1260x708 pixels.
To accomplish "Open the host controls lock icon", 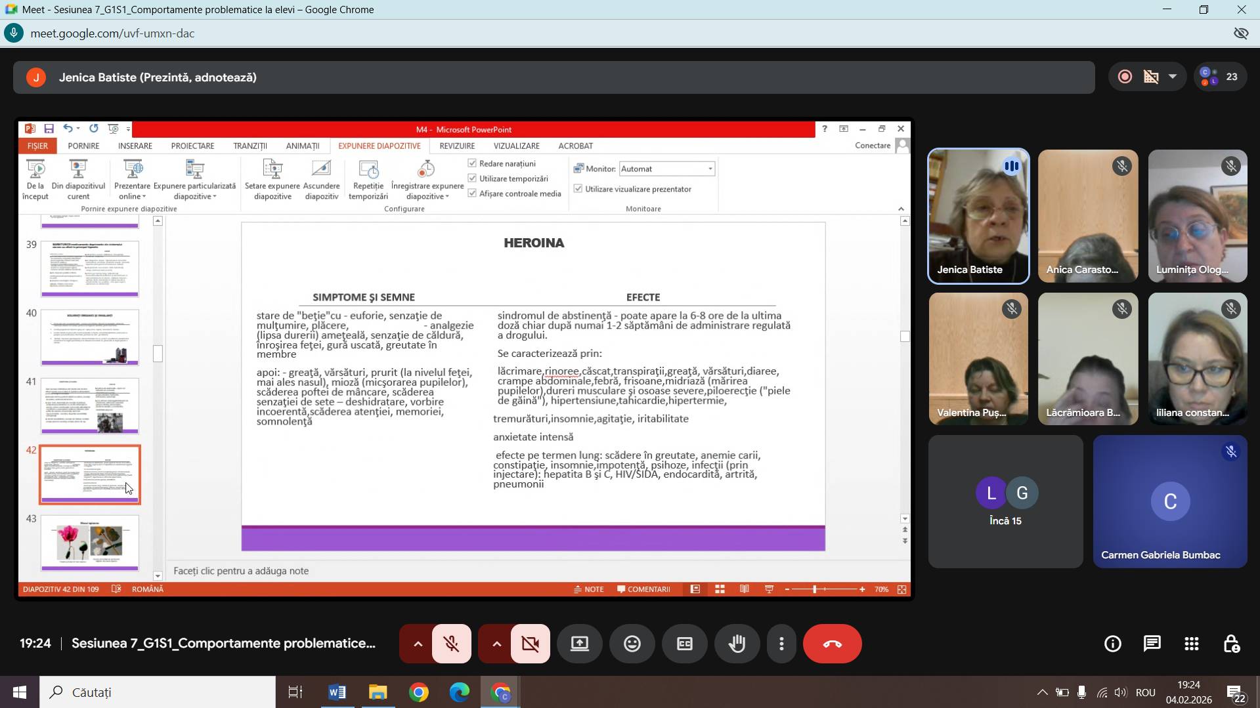I will 1231,644.
